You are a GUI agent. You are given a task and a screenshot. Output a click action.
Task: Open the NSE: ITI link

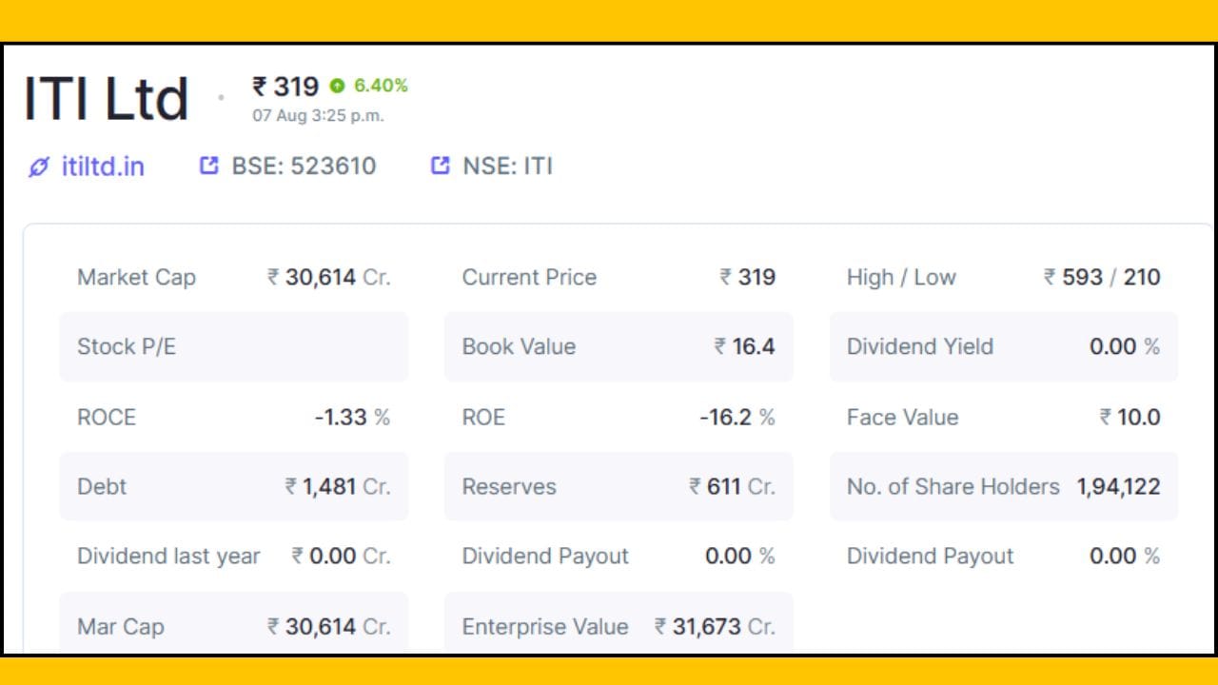507,166
